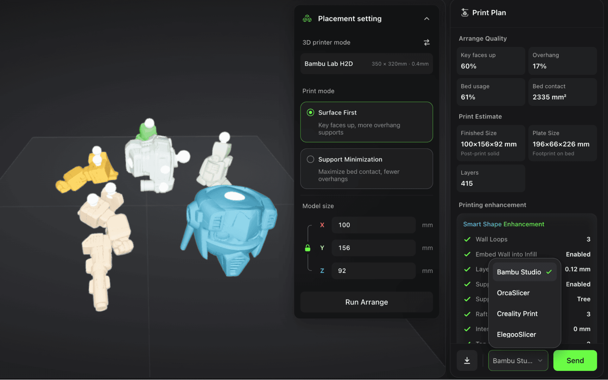Toggle the checkmark beside the 0.12 mm row
Viewport: 608px width, 380px height.
click(x=467, y=269)
